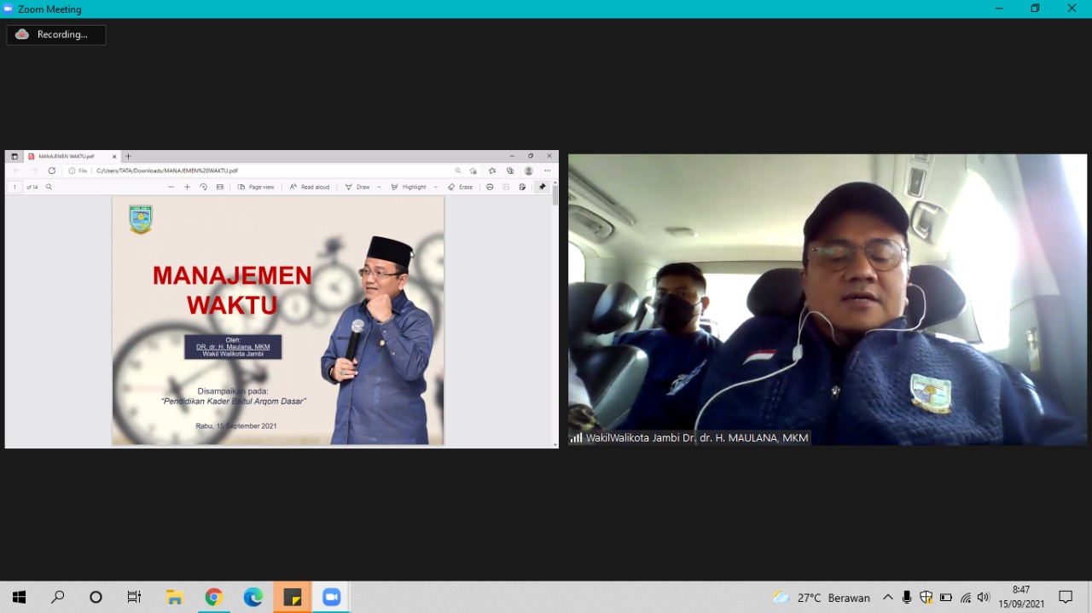Toggle the volume speaker icon in tray
The height and width of the screenshot is (613, 1092).
(984, 598)
